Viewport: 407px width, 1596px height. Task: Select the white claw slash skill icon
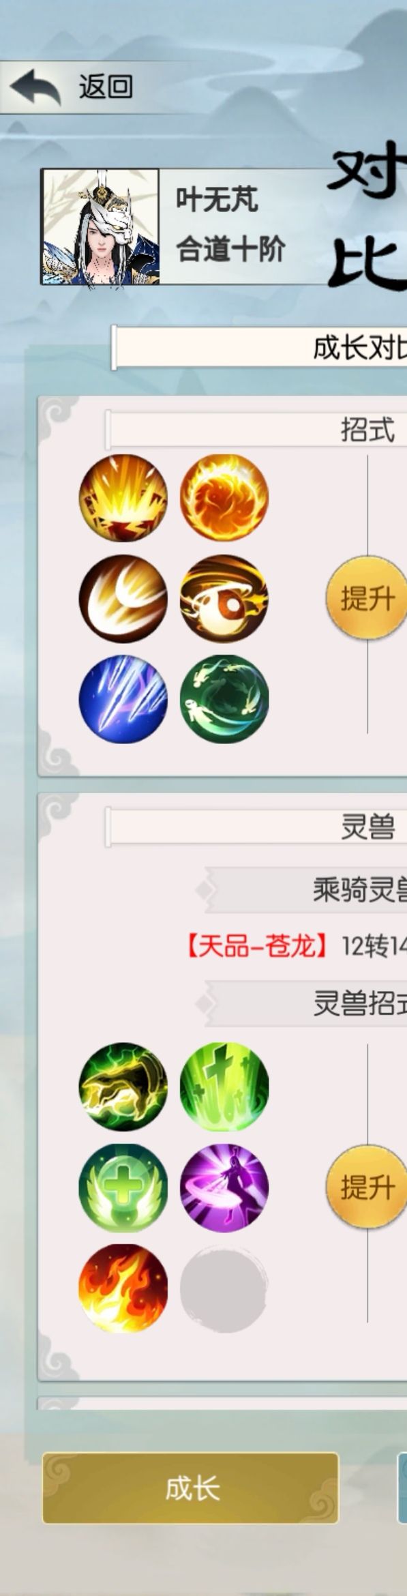pyautogui.click(x=123, y=599)
